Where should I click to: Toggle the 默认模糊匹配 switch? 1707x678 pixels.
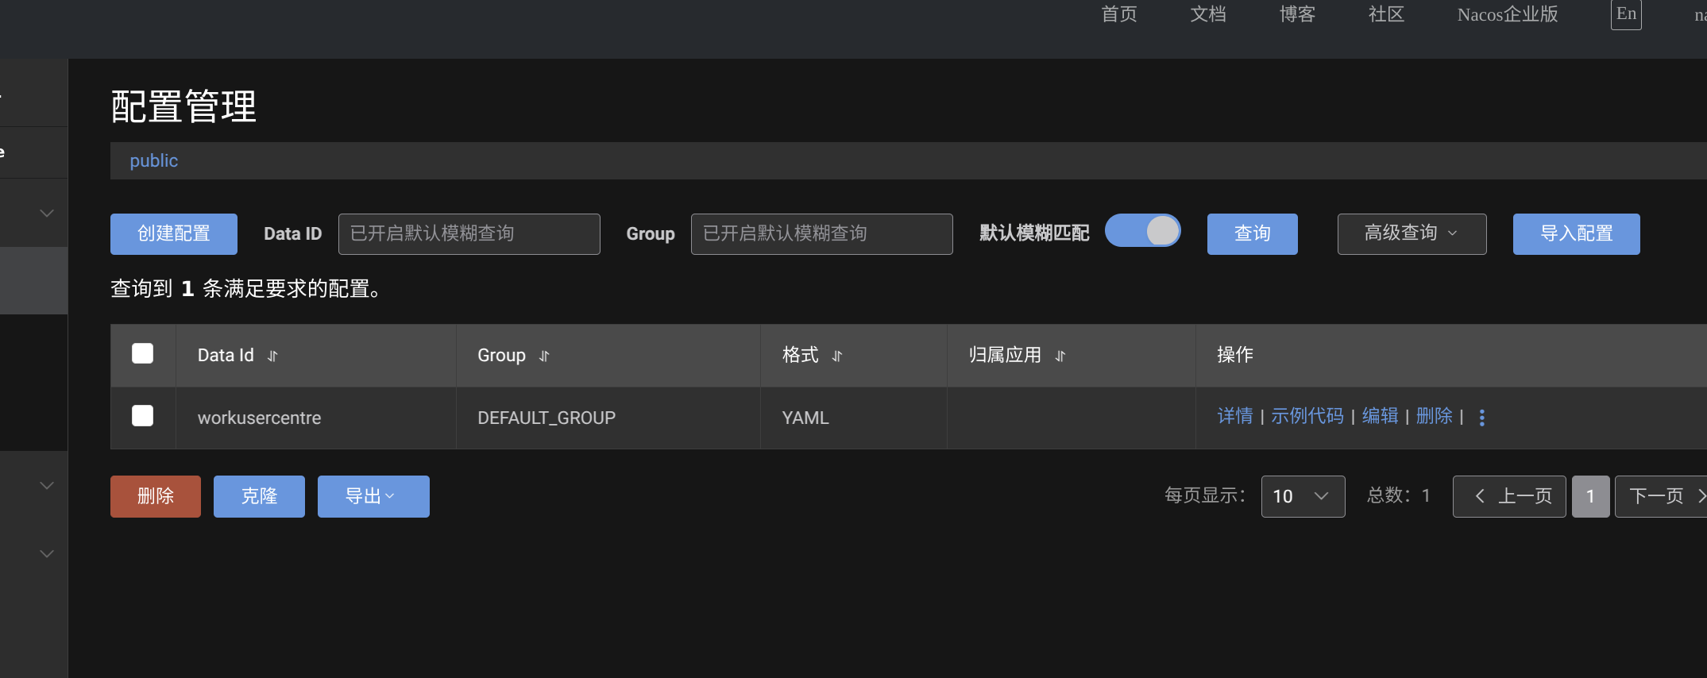click(x=1142, y=232)
